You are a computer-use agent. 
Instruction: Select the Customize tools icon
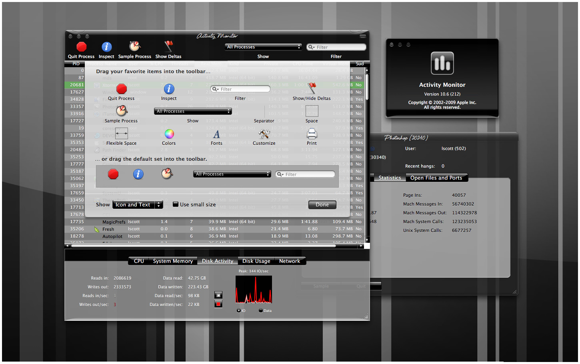pos(264,134)
